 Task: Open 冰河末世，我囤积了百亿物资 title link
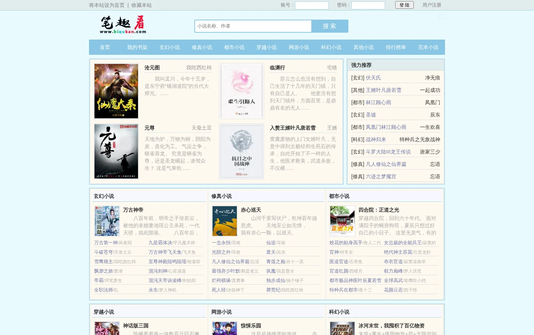coord(392,326)
